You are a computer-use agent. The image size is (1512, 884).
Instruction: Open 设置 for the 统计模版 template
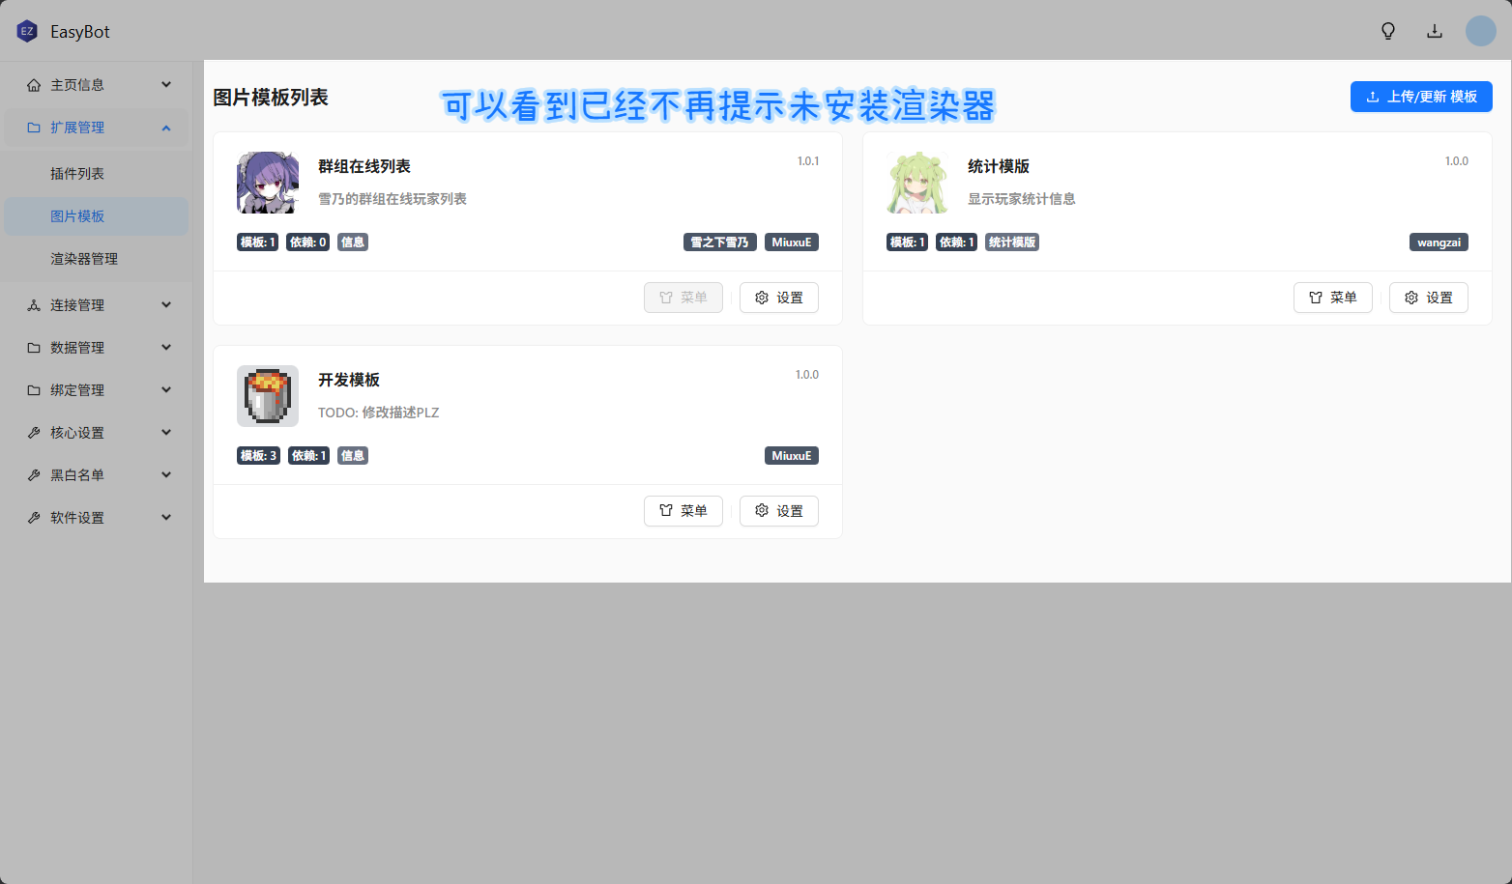tap(1428, 298)
